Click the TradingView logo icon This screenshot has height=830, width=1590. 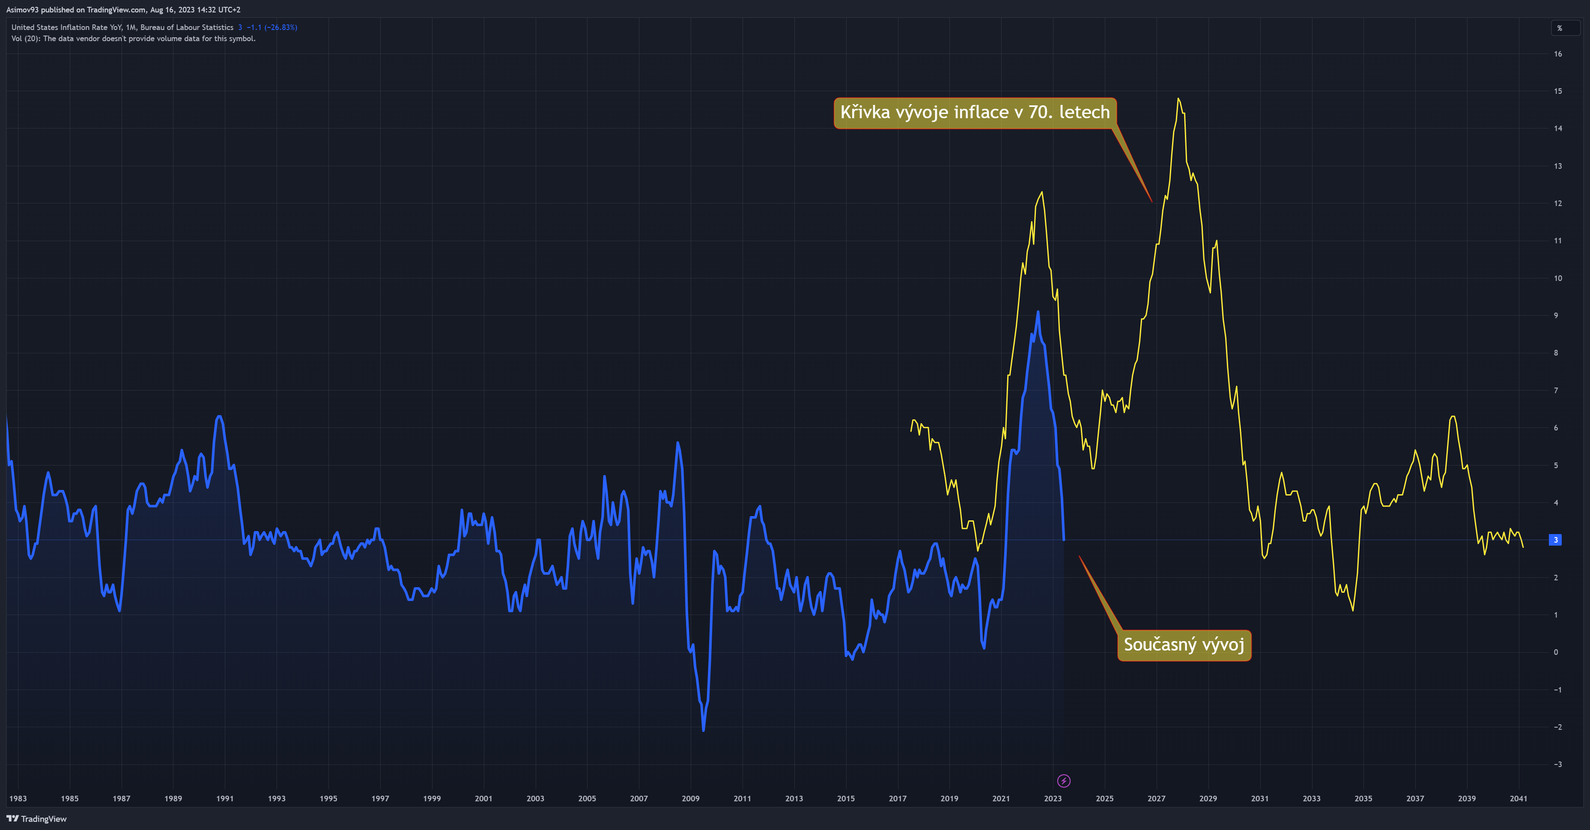point(12,819)
